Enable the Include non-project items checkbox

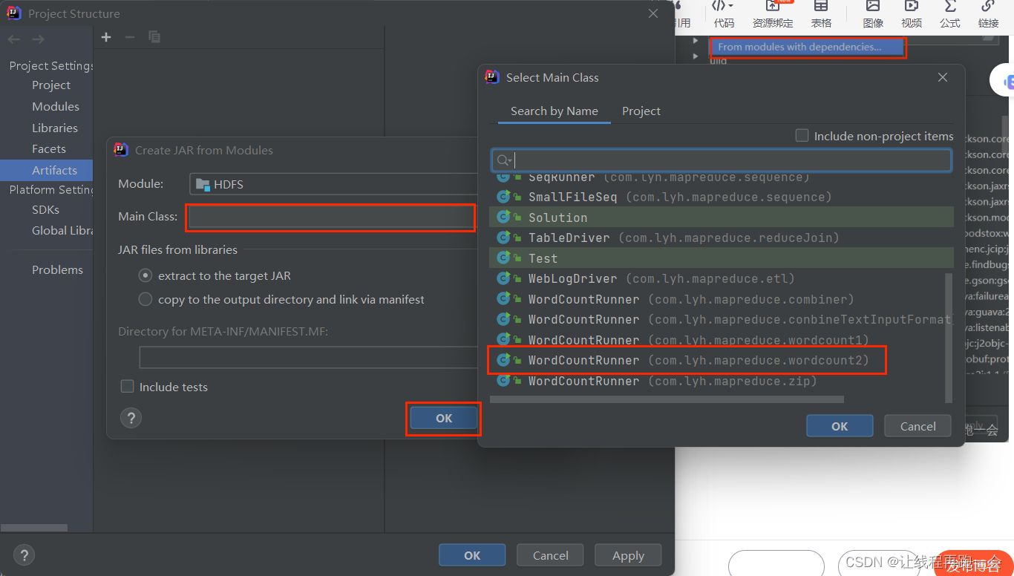tap(802, 135)
